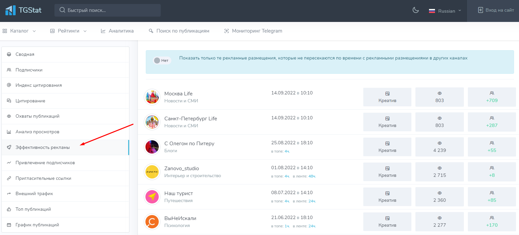519x235 pixels.
Task: Open the Russian language dropdown
Action: click(x=445, y=11)
